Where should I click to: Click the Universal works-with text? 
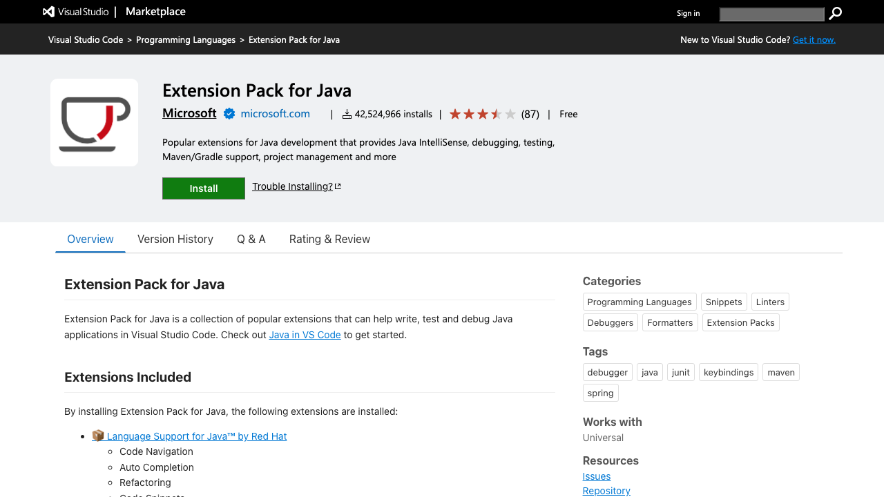click(x=603, y=438)
